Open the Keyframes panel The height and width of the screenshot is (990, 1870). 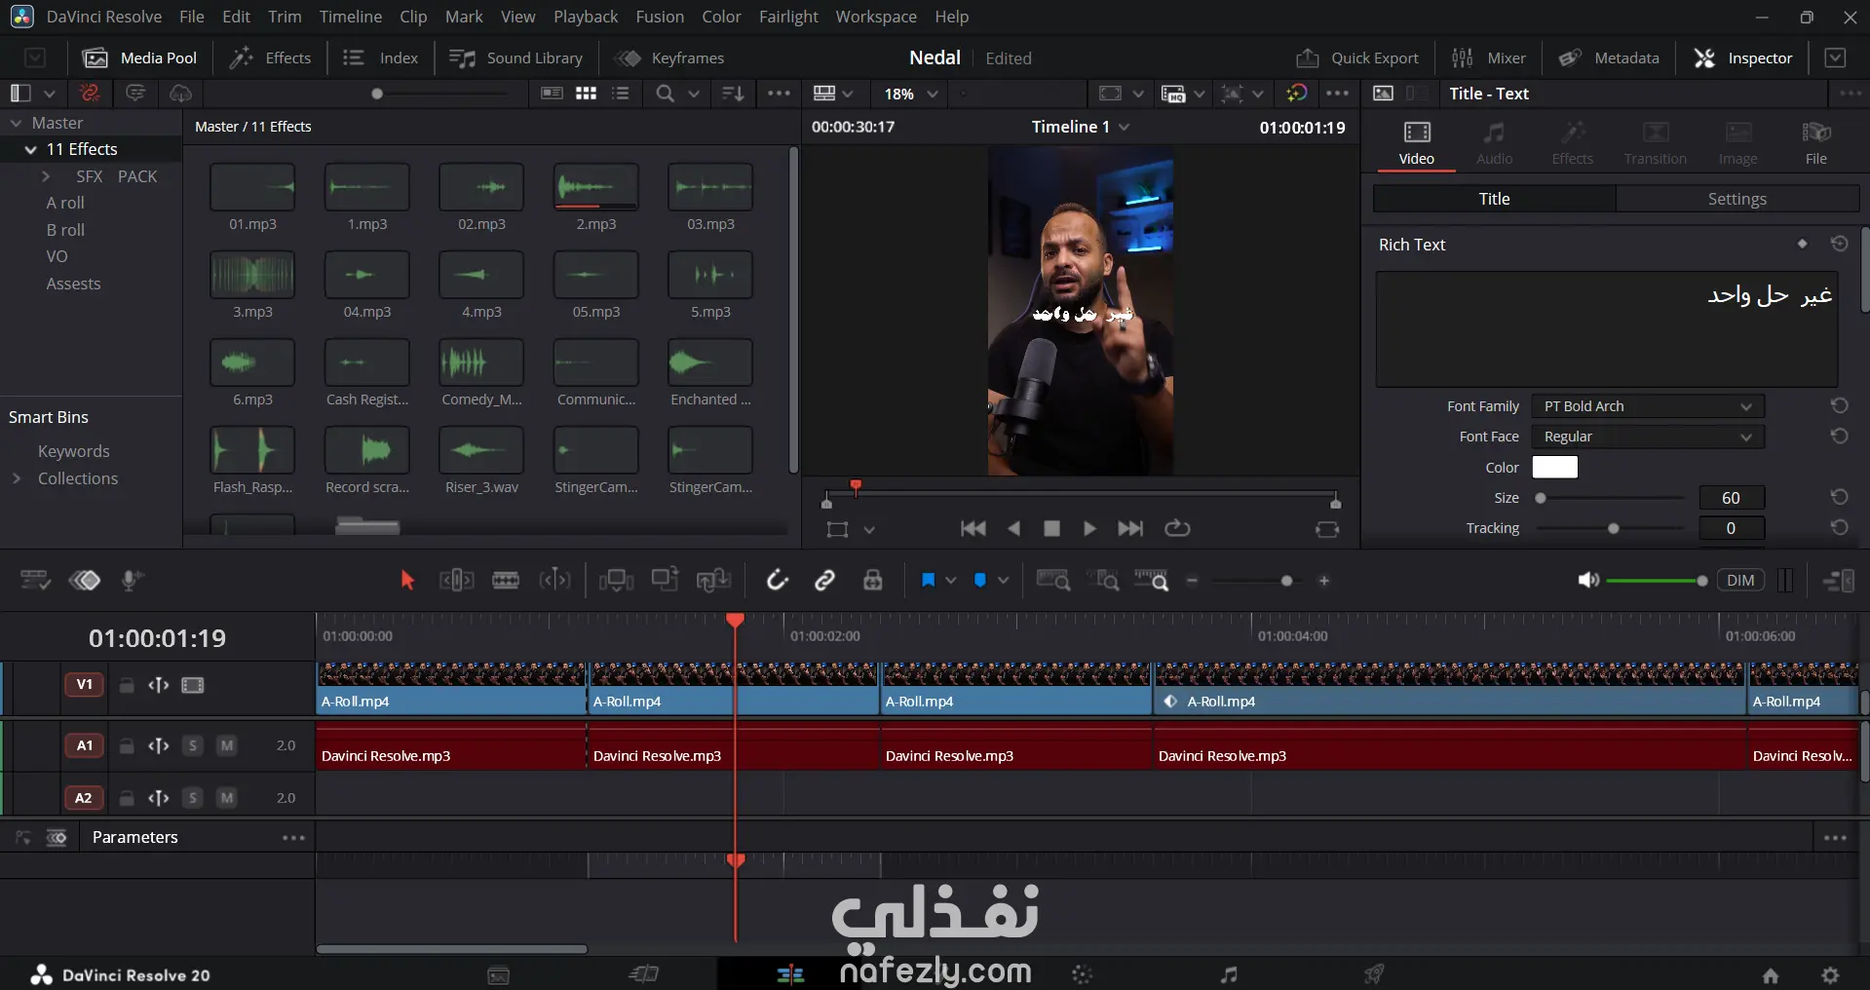pyautogui.click(x=670, y=58)
